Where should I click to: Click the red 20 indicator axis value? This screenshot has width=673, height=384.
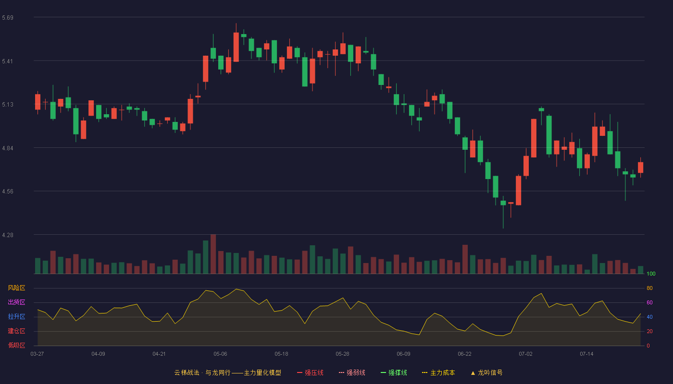pos(649,331)
